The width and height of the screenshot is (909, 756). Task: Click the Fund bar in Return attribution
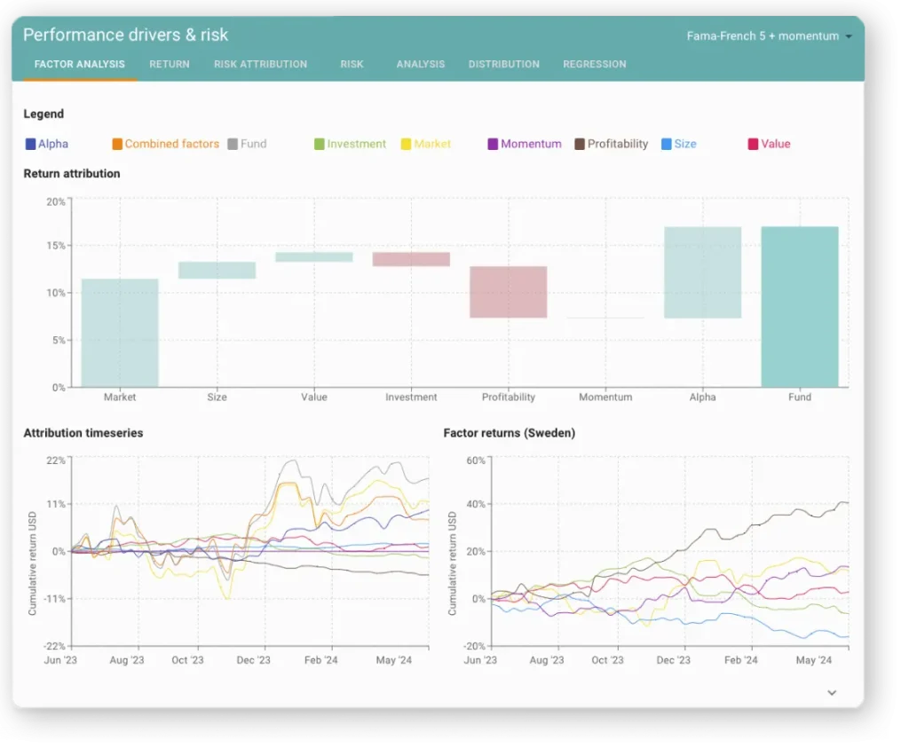[x=799, y=306]
